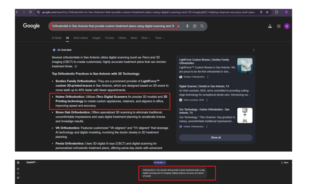Click the LightForce braces thumbnail
The height and width of the screenshot is (184, 317).
tap(245, 65)
